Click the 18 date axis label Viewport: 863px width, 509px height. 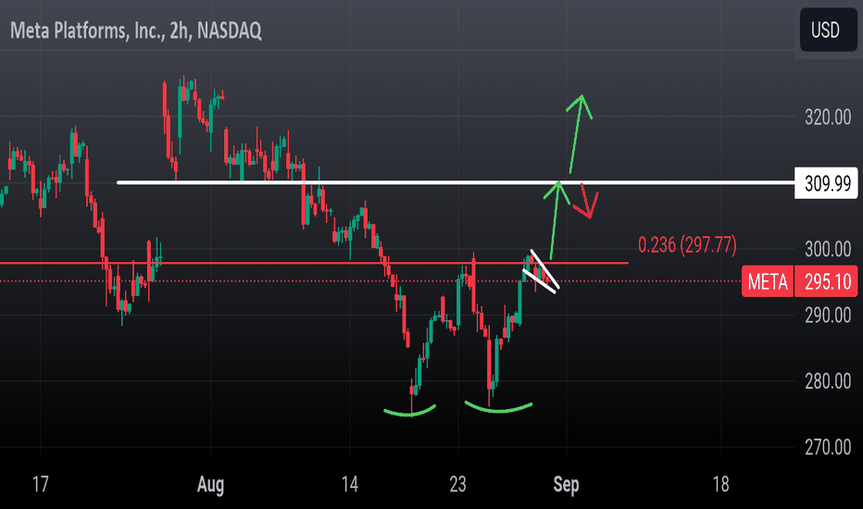[720, 485]
